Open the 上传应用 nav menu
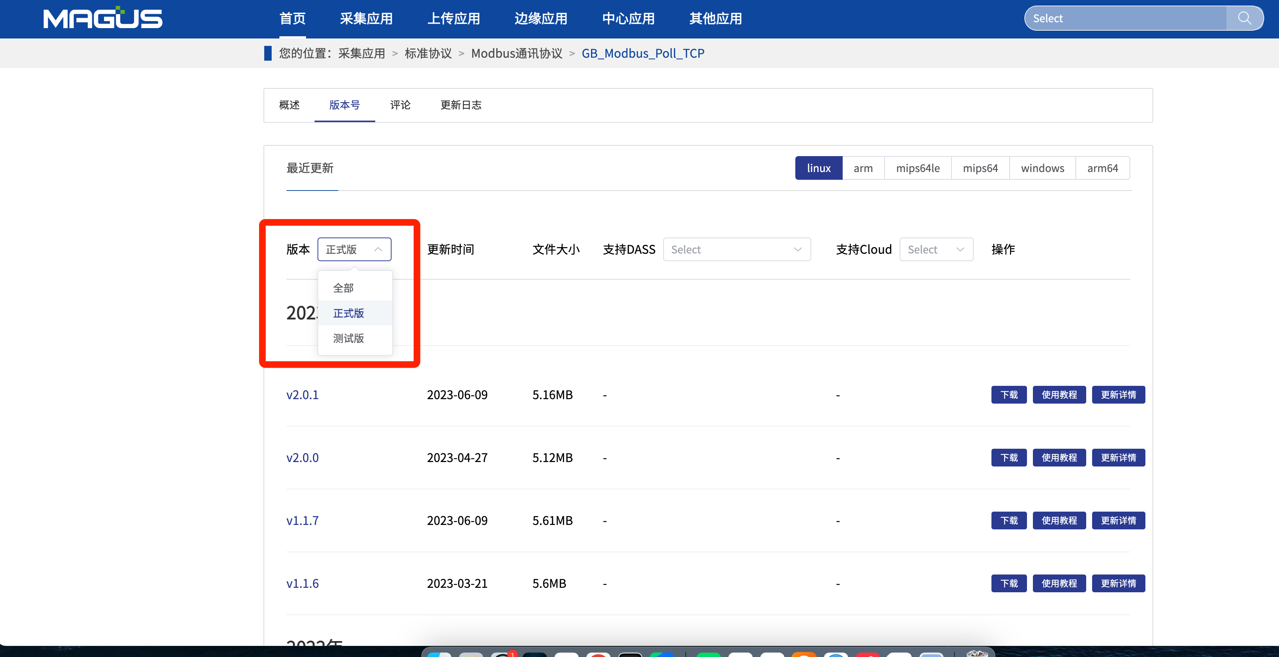Viewport: 1279px width, 657px height. pyautogui.click(x=454, y=18)
